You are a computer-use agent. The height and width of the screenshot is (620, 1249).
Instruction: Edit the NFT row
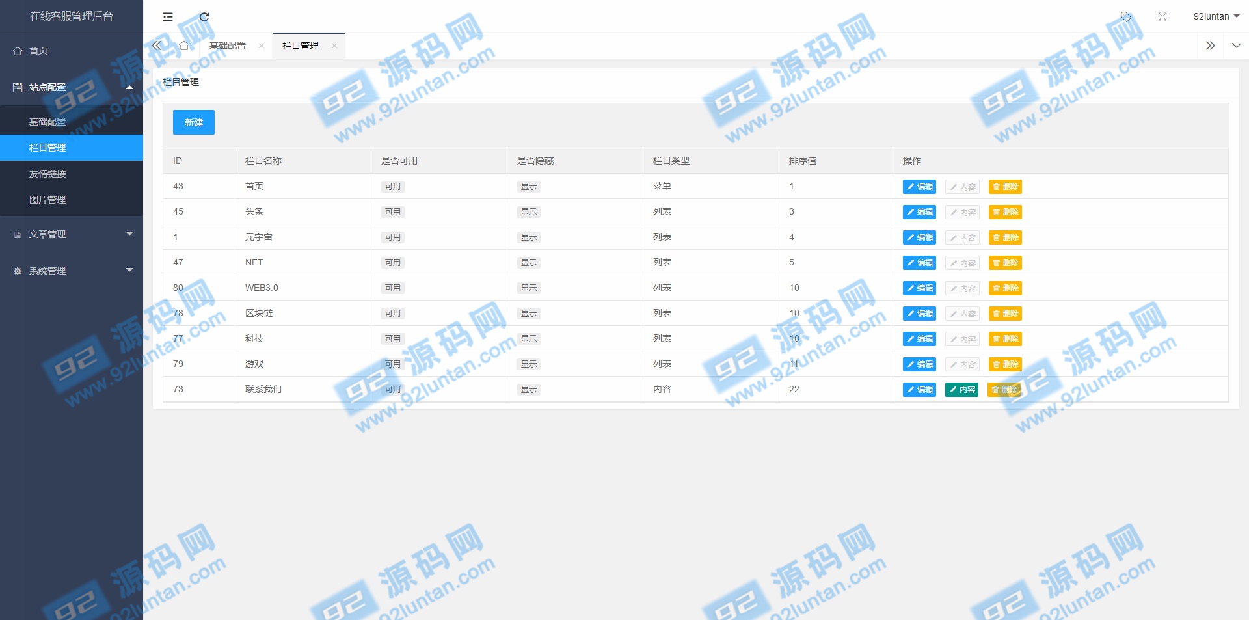(x=919, y=263)
